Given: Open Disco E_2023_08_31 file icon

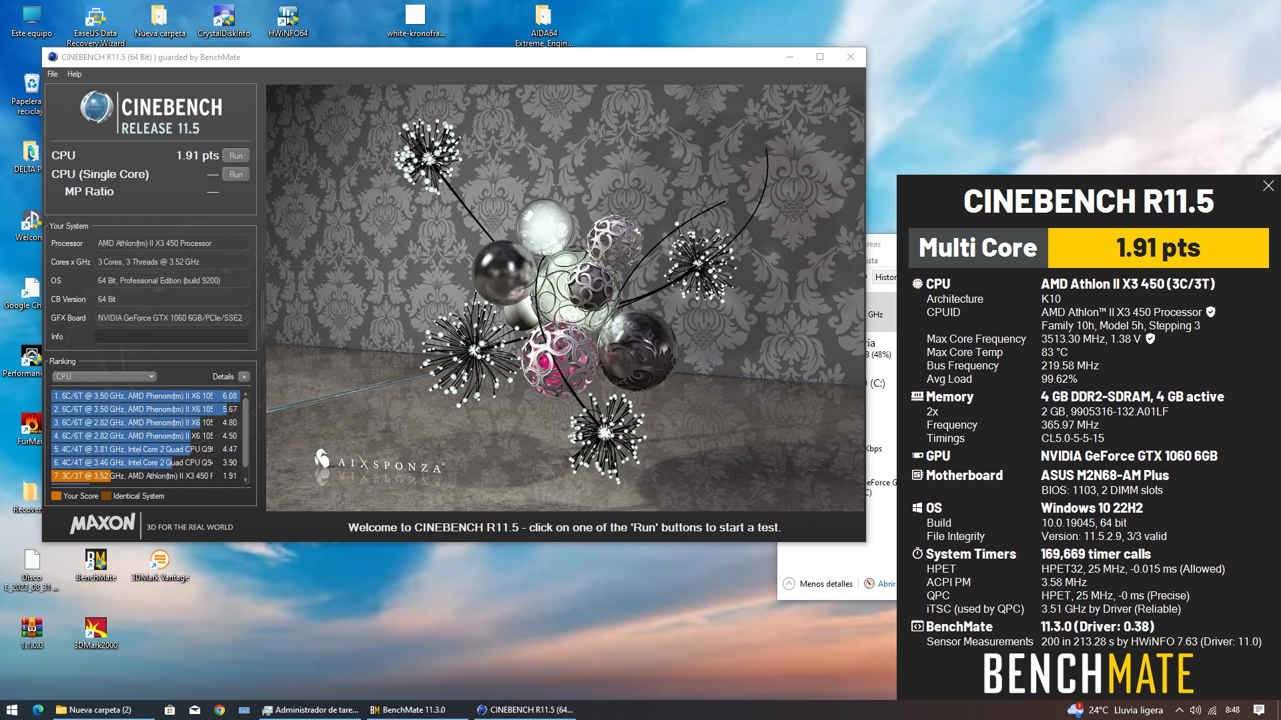Looking at the screenshot, I should pos(31,570).
